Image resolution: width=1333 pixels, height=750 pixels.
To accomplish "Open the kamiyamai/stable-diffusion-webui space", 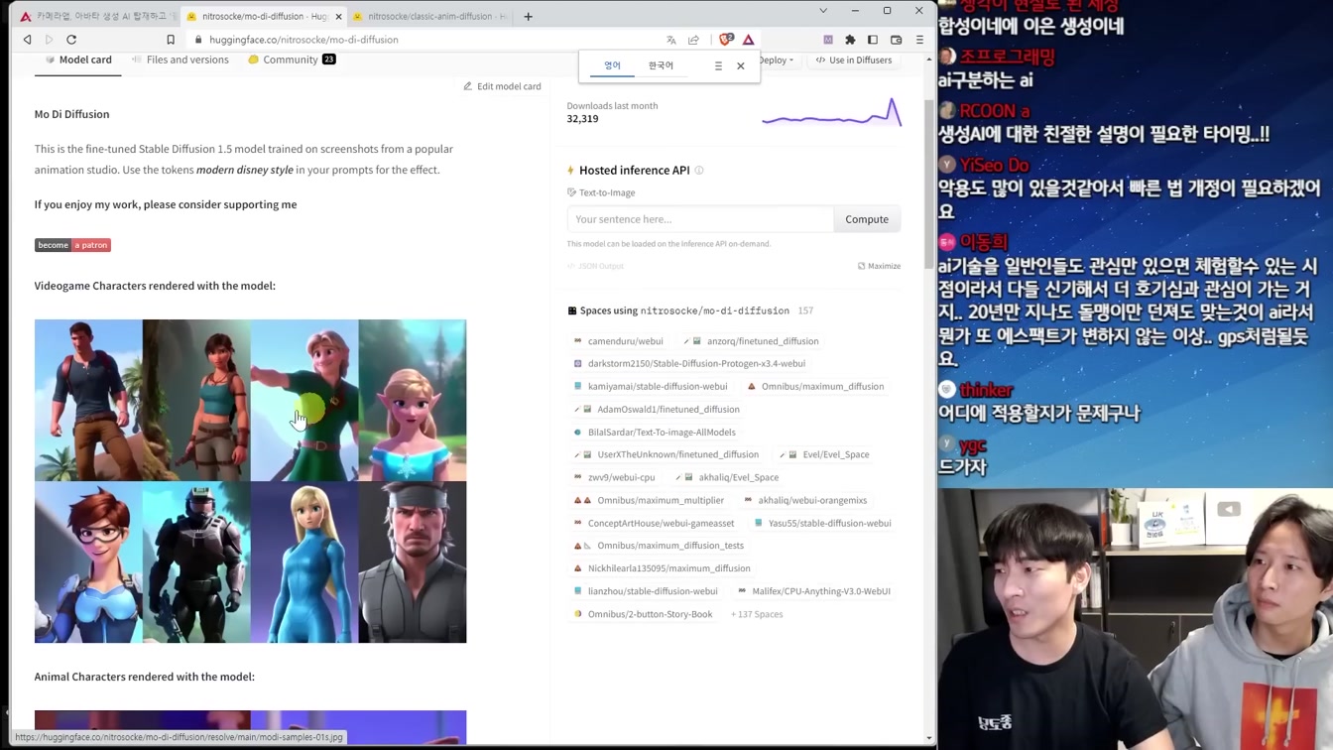I will pos(651,387).
